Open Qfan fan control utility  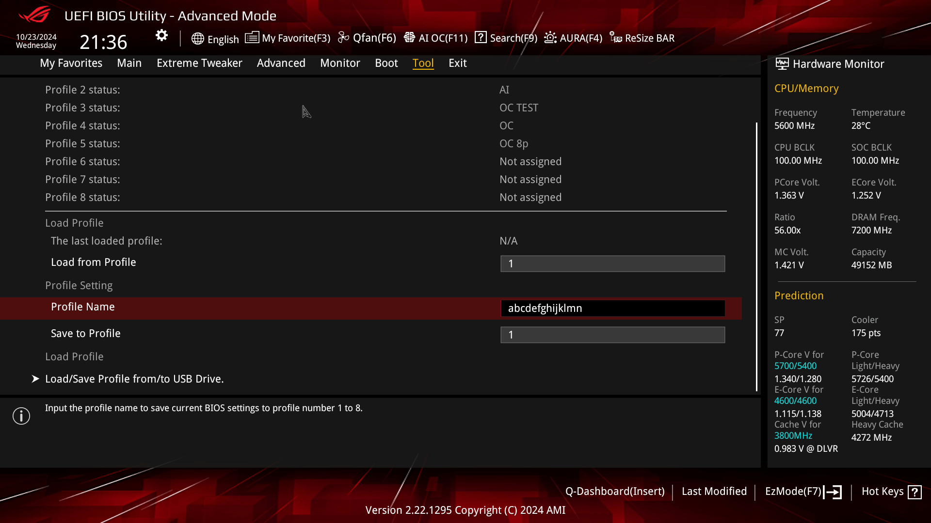[x=367, y=38]
